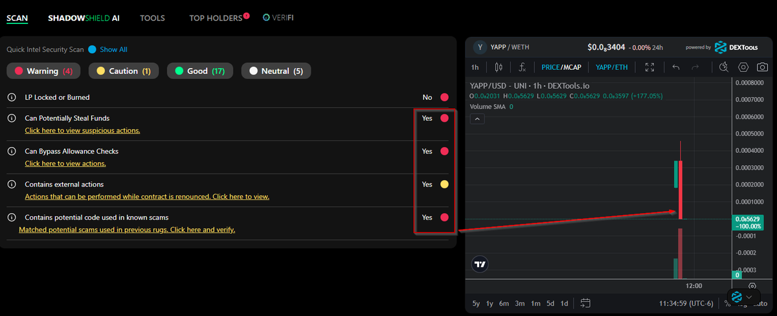Click yellow status dot for external actions
Screen dimensions: 777x316
tap(444, 184)
